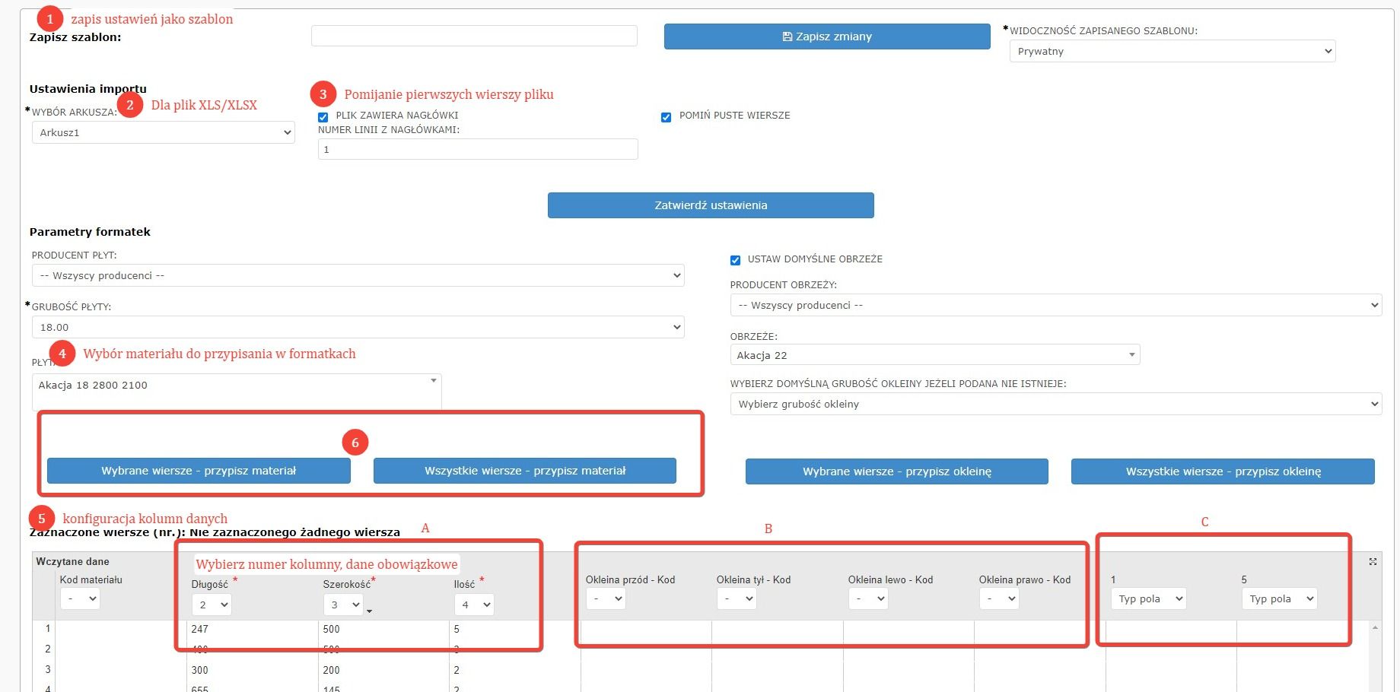Screen dimensions: 1400x692
Task: Click the expand icon on data table
Action: click(x=1373, y=562)
